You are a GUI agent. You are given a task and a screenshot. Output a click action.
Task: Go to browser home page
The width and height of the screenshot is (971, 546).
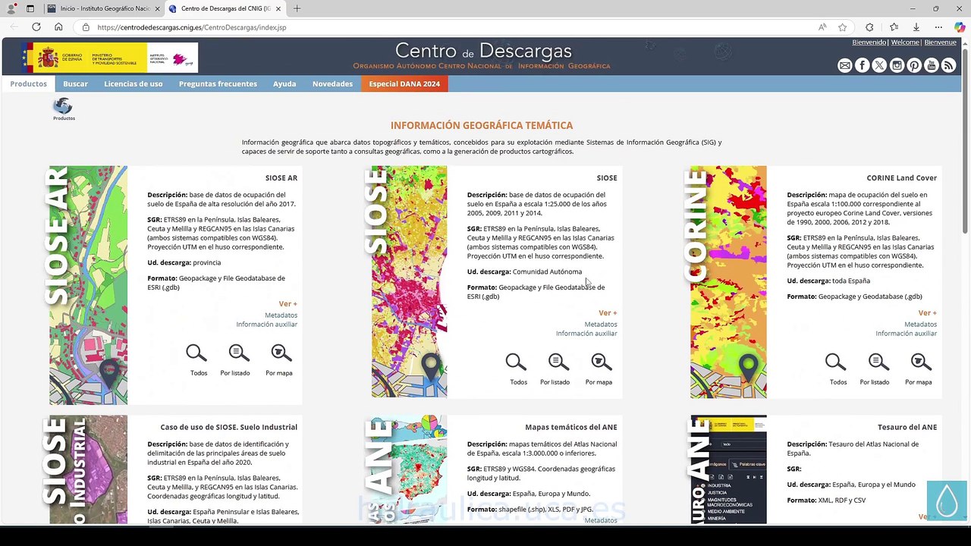click(x=58, y=27)
